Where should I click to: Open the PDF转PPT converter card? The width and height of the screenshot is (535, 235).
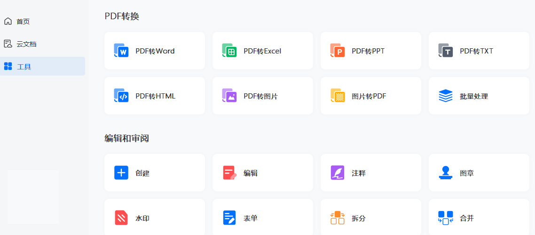point(371,51)
